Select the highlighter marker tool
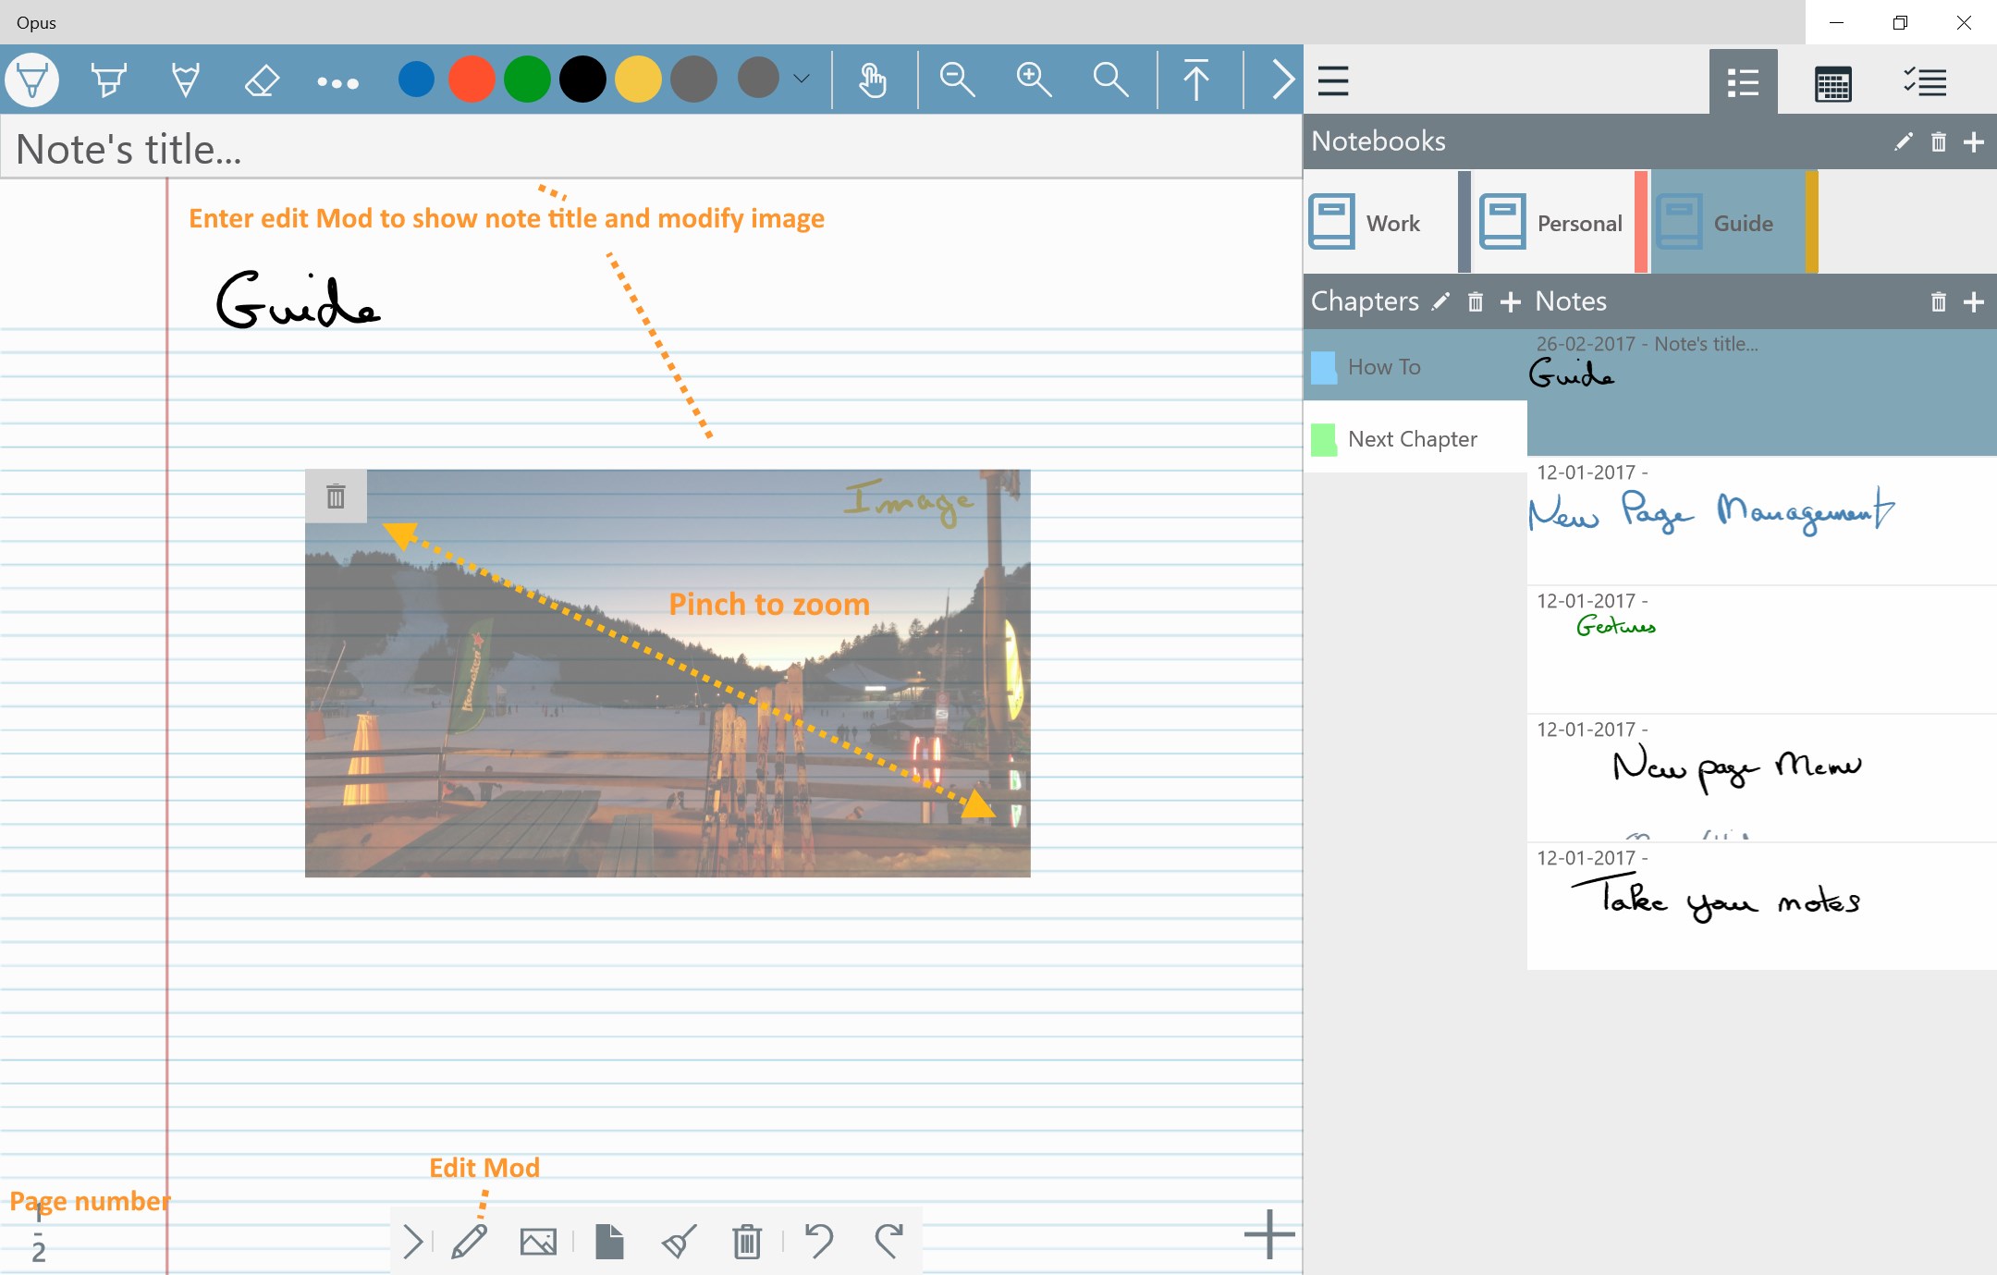The width and height of the screenshot is (1997, 1275). pos(108,80)
